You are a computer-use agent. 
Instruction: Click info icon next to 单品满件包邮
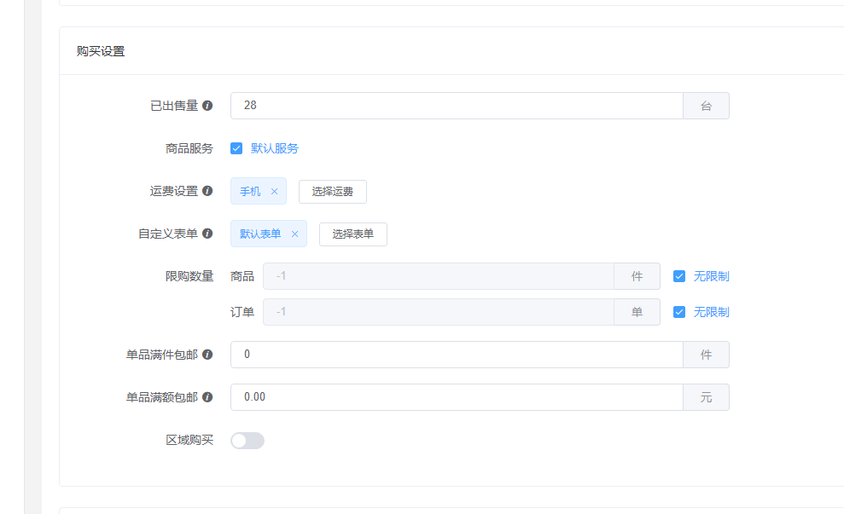click(207, 355)
